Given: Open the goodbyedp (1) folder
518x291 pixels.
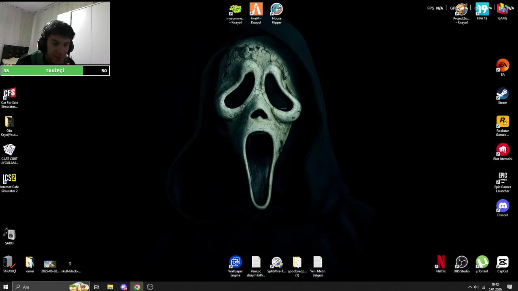Looking at the screenshot, I should 297,266.
